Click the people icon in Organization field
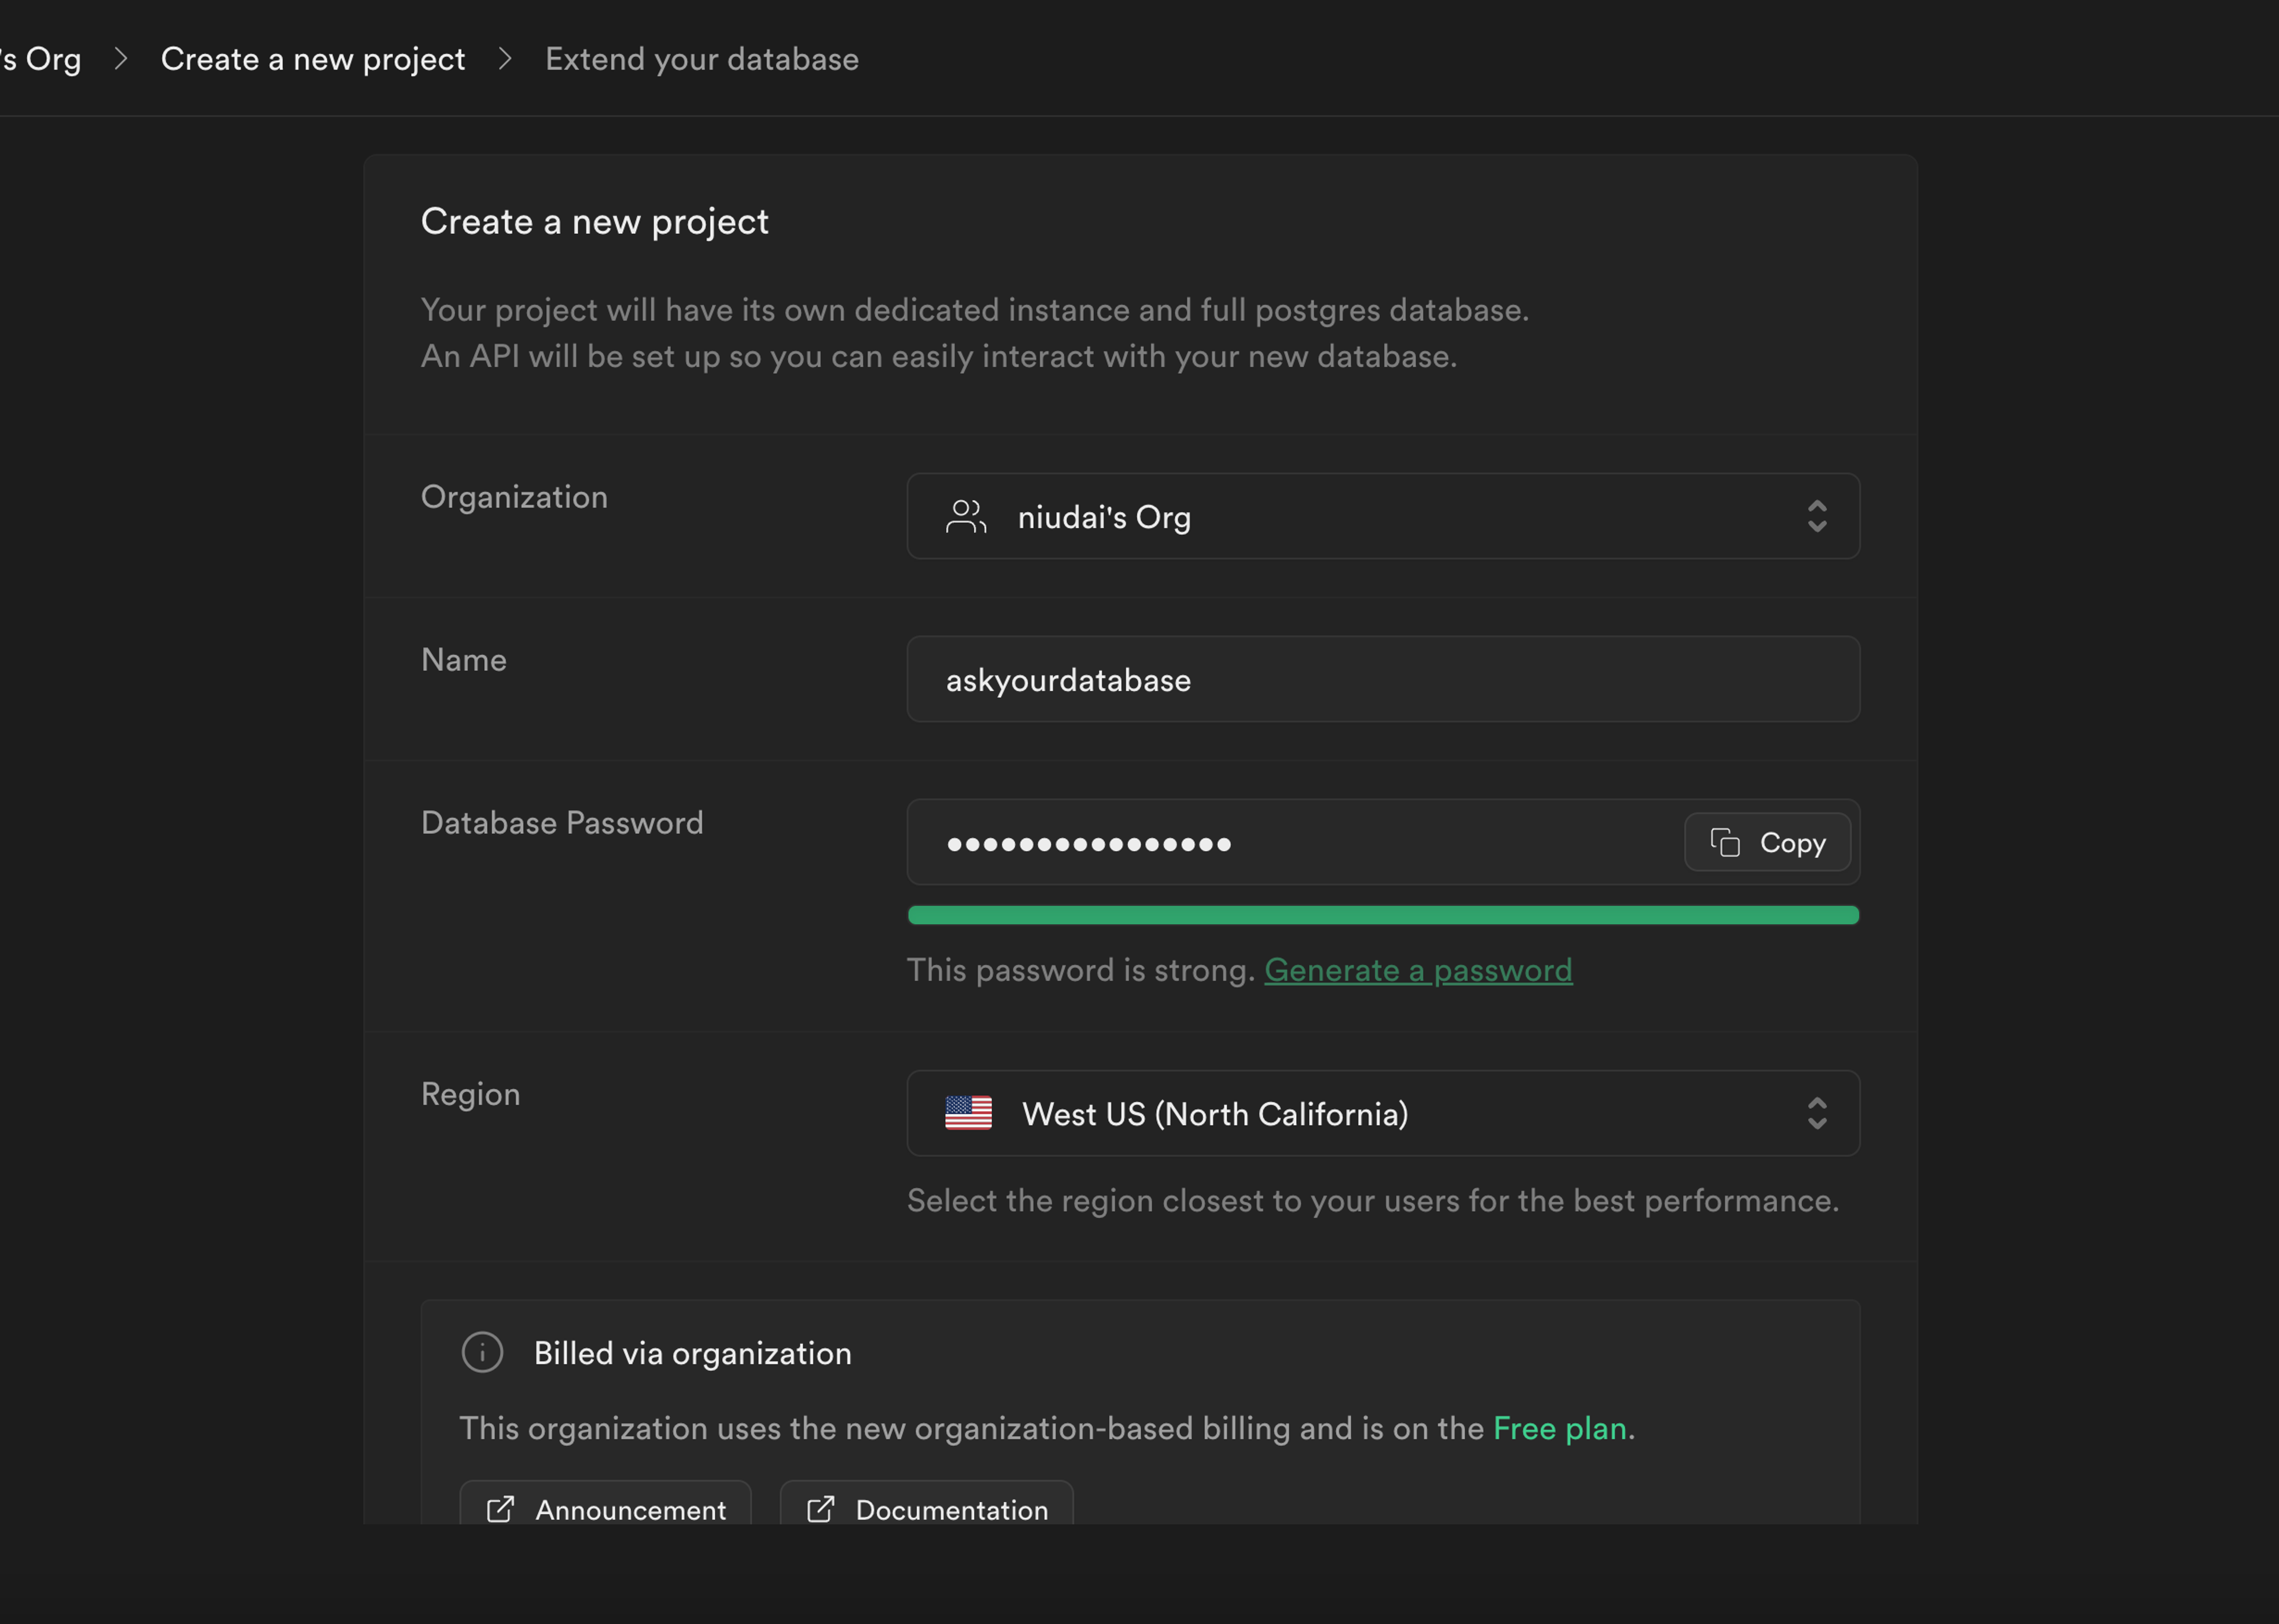The width and height of the screenshot is (2279, 1624). 966,517
